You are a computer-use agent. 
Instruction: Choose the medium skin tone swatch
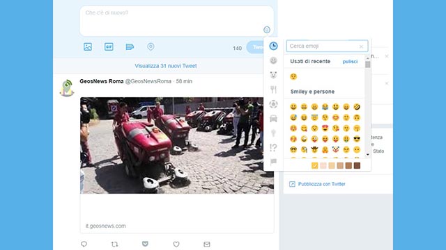coord(340,165)
